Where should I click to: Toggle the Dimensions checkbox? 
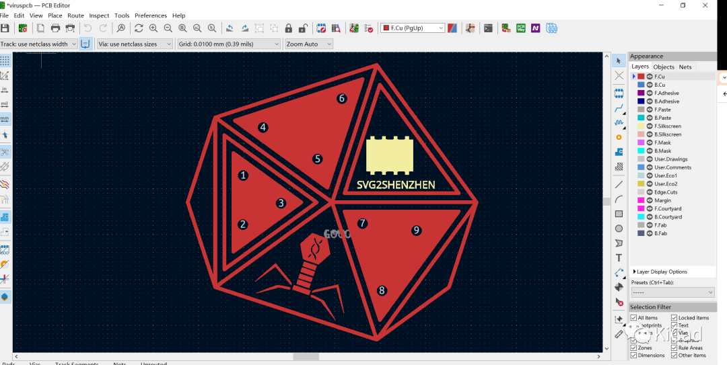(633, 356)
